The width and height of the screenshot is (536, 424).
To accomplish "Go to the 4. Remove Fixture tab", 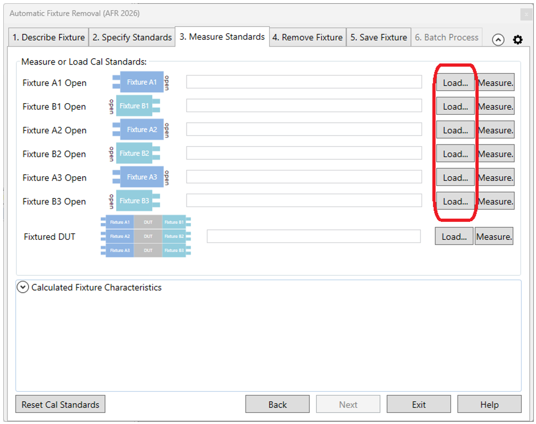I will tap(307, 38).
